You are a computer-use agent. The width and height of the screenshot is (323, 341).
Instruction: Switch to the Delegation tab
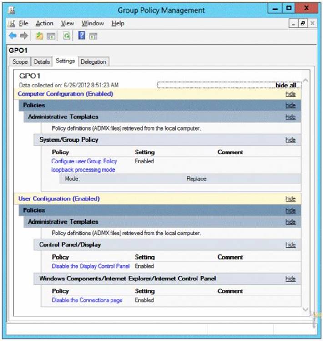[93, 62]
